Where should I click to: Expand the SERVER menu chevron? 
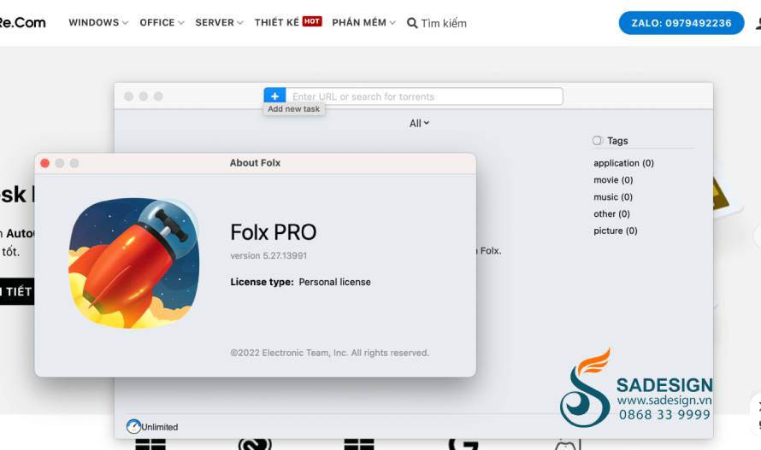(x=240, y=23)
